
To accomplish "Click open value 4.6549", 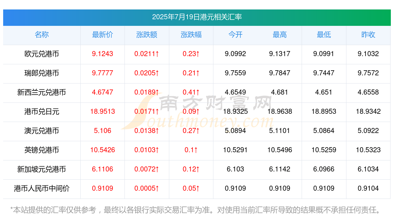I will pos(235,92).
